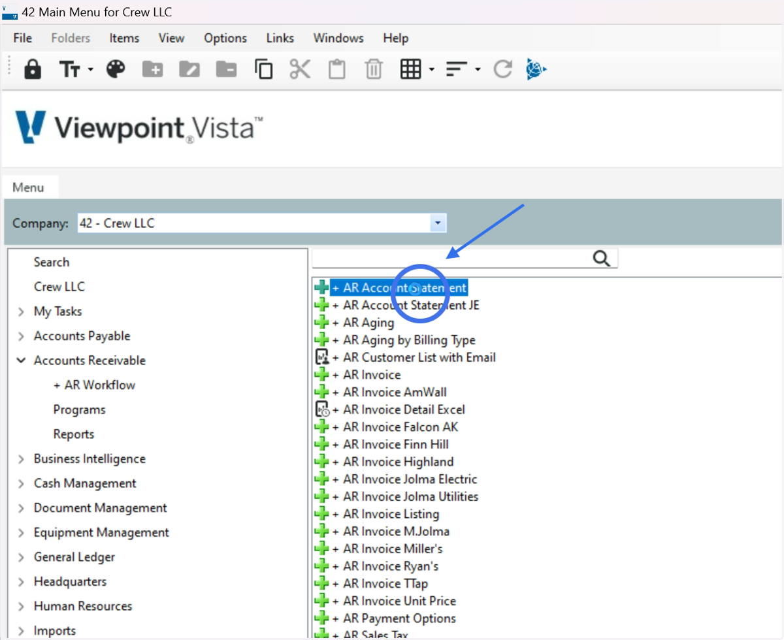Expand the General Ledger node
The image size is (784, 640).
(22, 558)
